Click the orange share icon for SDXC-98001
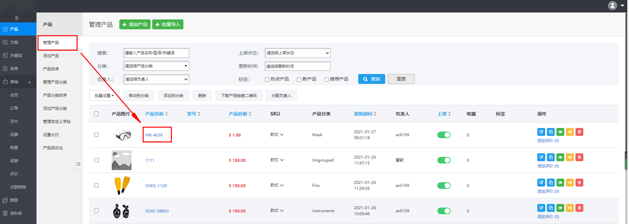Image resolution: width=629 pixels, height=224 pixels. tap(570, 208)
